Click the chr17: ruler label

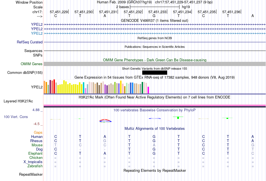click(x=37, y=12)
